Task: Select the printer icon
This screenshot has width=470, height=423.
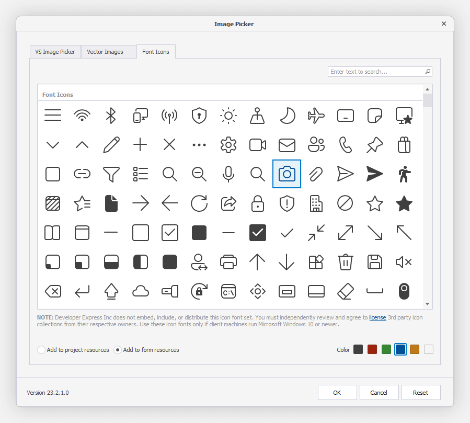Action: [228, 262]
